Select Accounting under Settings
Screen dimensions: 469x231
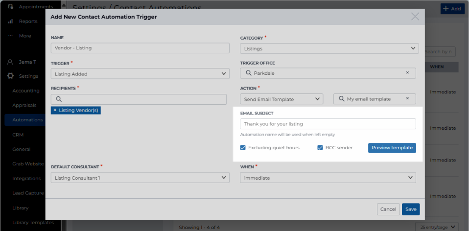tap(26, 91)
